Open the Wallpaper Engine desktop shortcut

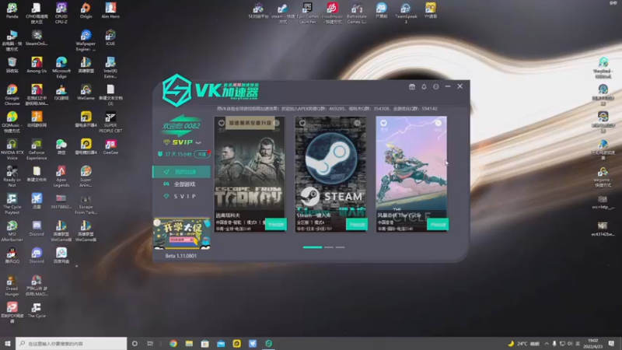pos(86,40)
